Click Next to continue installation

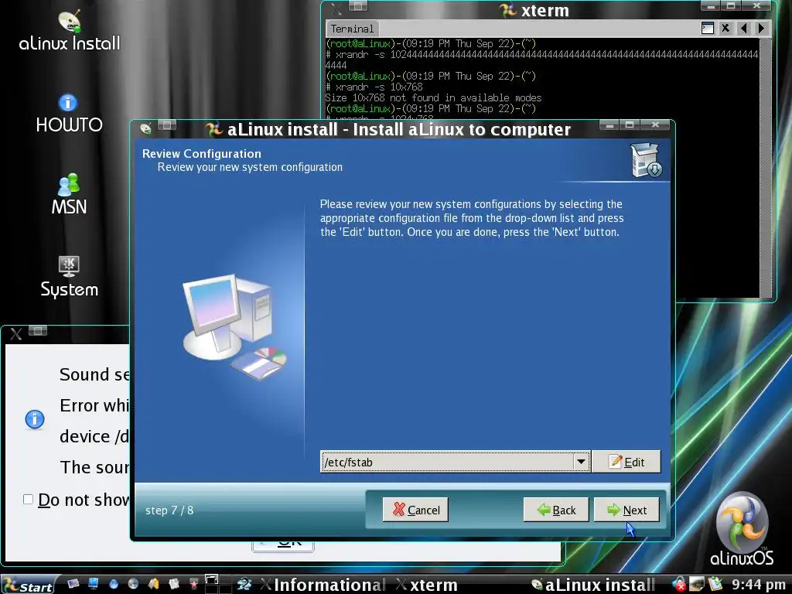[x=626, y=510]
